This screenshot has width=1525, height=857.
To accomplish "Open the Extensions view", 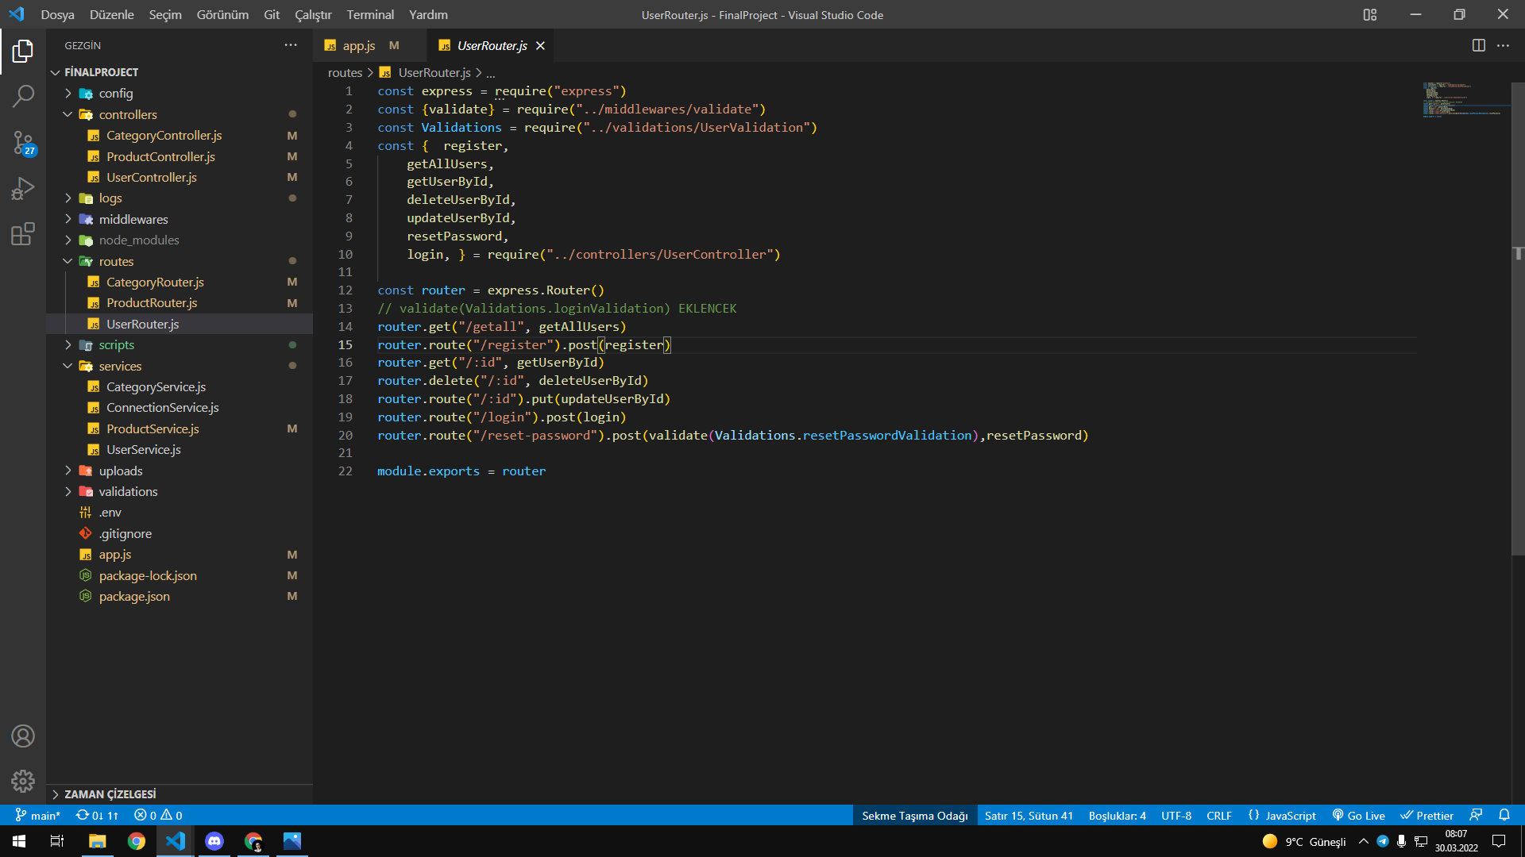I will [23, 234].
